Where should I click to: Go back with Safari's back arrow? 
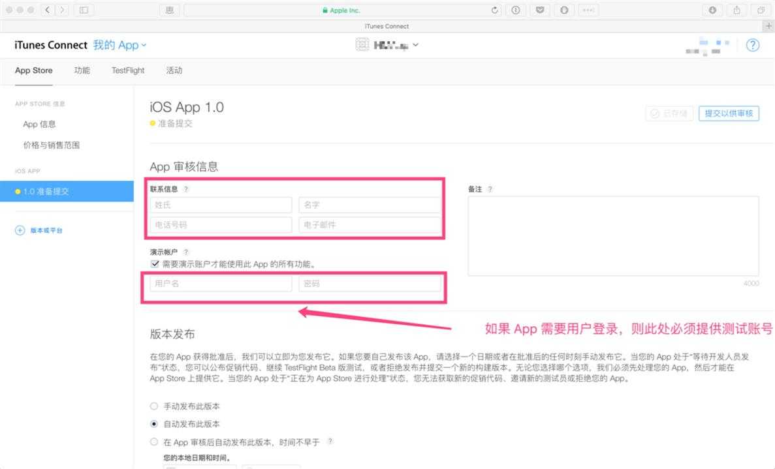tap(48, 10)
